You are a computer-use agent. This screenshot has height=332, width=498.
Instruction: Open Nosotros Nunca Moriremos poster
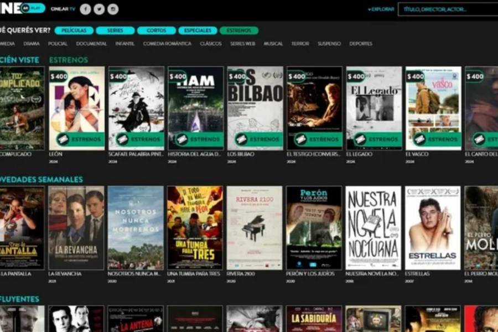coord(136,228)
